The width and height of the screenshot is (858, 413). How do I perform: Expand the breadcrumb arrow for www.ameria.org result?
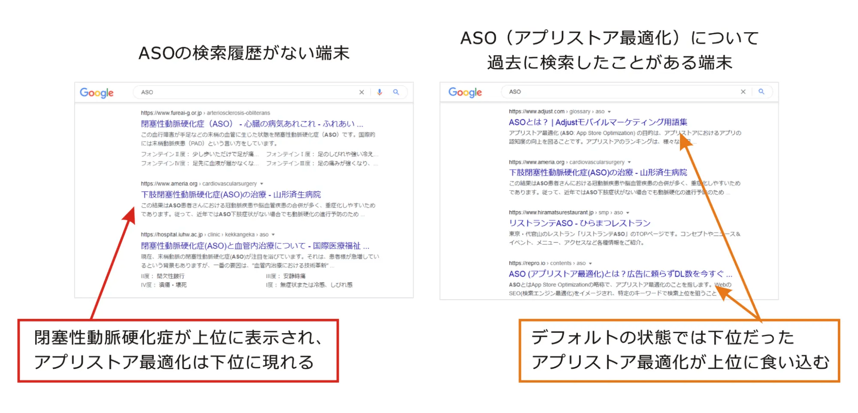tap(262, 183)
